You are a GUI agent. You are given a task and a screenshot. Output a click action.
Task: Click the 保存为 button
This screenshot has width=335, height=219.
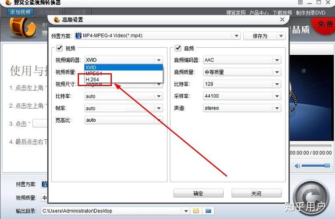260,36
